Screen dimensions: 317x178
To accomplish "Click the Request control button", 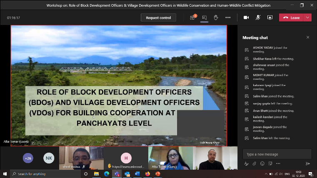I will tap(158, 17).
